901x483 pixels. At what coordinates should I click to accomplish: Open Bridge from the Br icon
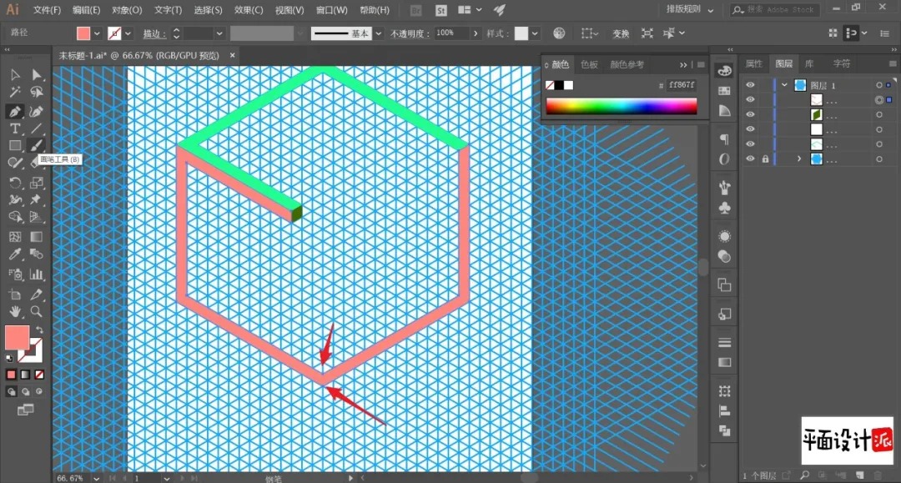pyautogui.click(x=416, y=10)
